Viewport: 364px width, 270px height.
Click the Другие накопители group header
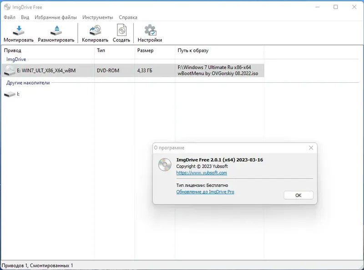pos(28,83)
